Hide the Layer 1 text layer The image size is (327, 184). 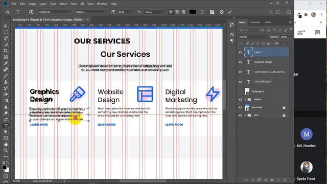[x=240, y=52]
